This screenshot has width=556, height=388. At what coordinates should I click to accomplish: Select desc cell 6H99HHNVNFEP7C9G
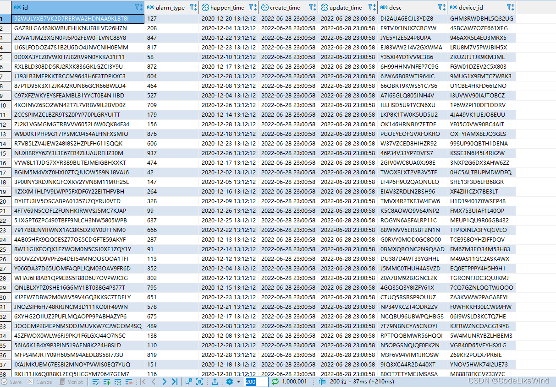coord(412,67)
